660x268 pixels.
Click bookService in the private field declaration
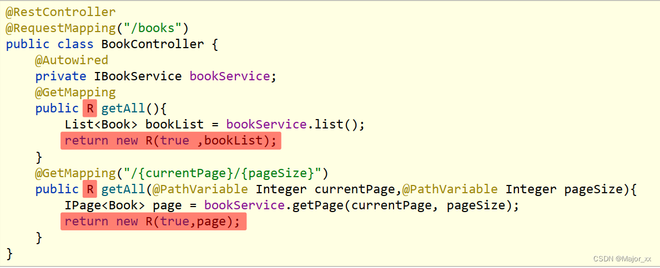tap(229, 76)
